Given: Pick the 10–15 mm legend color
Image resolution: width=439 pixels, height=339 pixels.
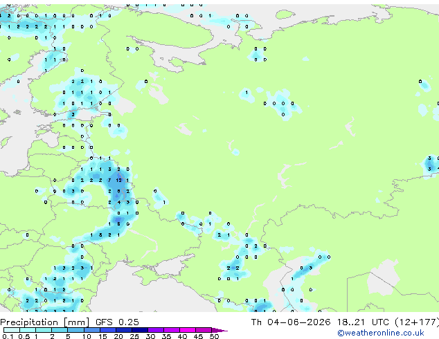Looking at the screenshot, I should pyautogui.click(x=92, y=330).
